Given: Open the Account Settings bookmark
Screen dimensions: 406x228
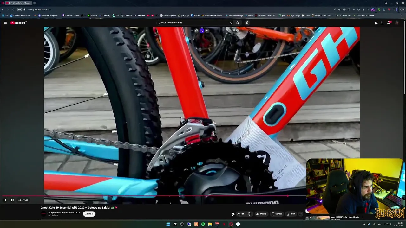Looking at the screenshot, I should click(234, 16).
